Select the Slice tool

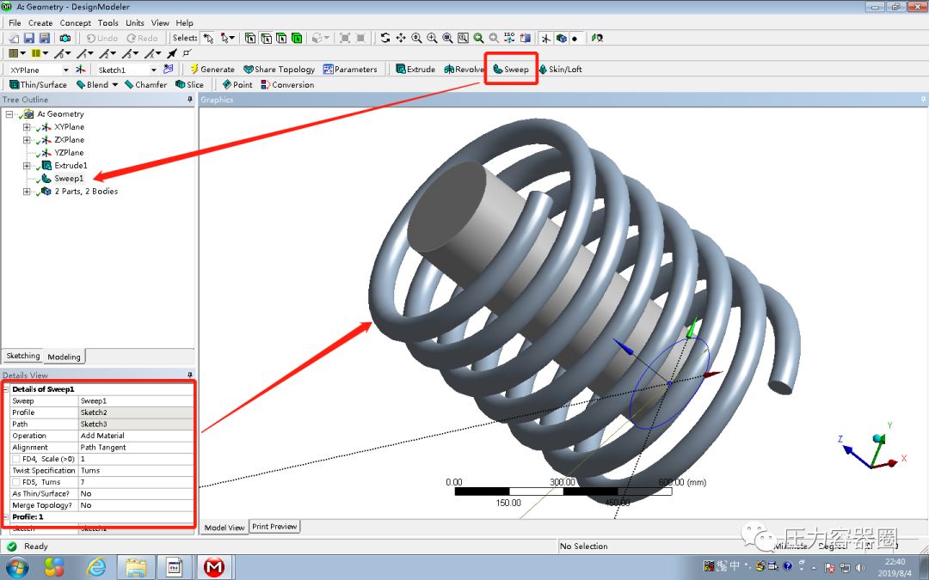point(189,84)
